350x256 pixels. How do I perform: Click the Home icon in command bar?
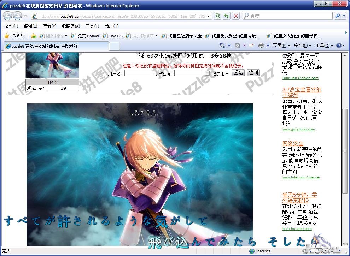222,46
